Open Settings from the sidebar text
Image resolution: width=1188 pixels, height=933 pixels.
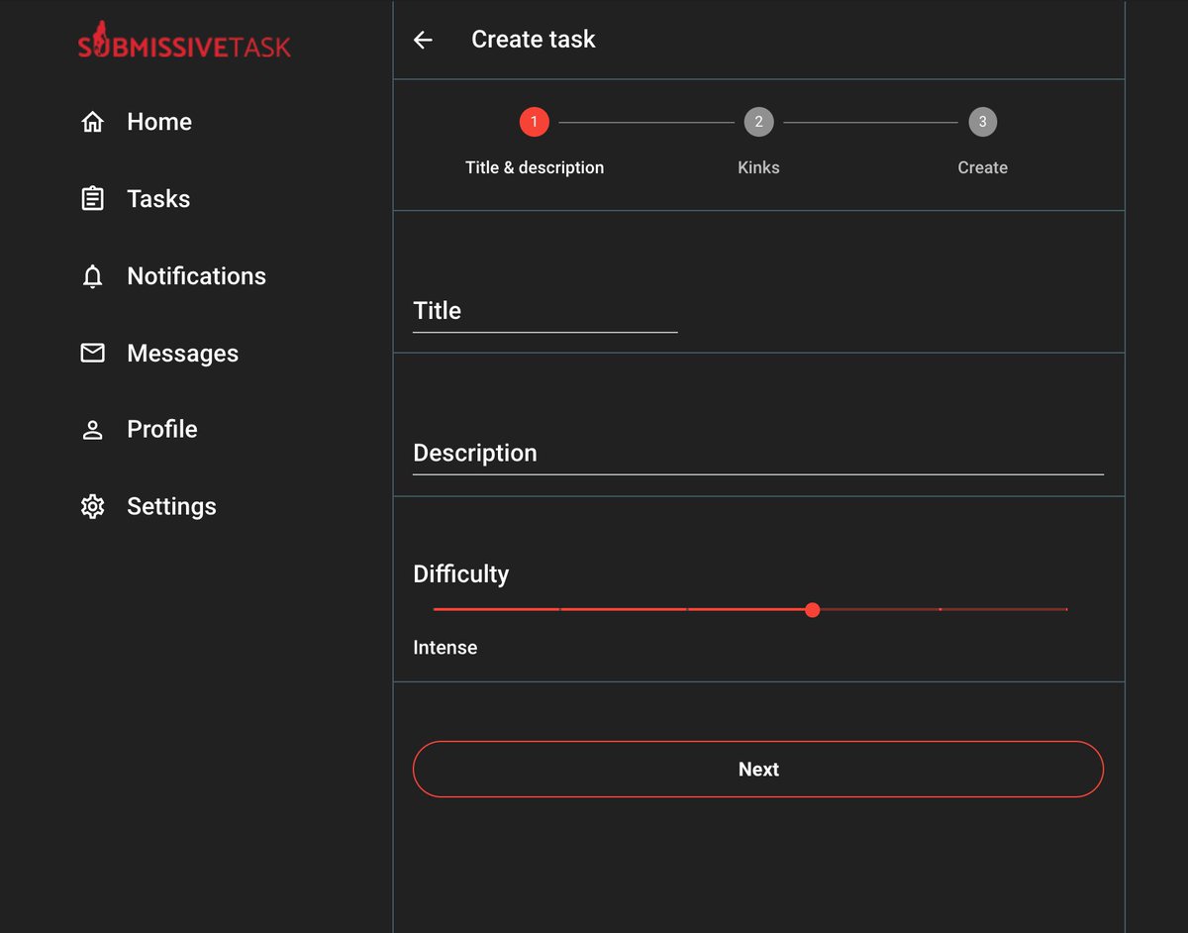tap(171, 506)
